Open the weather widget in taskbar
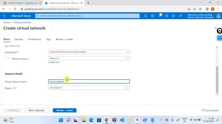 [8, 120]
